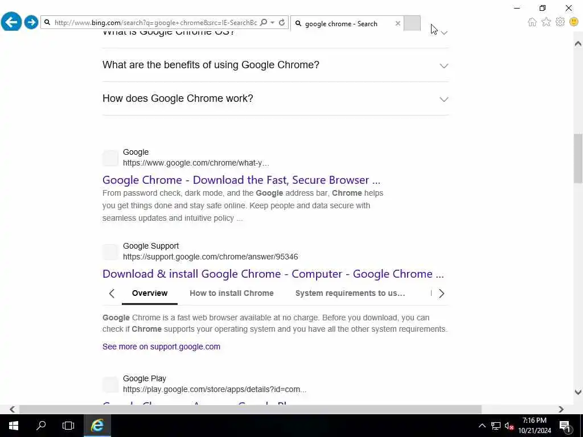Open 'Google Chrome - Download the Fast, Secure Browser' result
583x437 pixels.
click(241, 180)
